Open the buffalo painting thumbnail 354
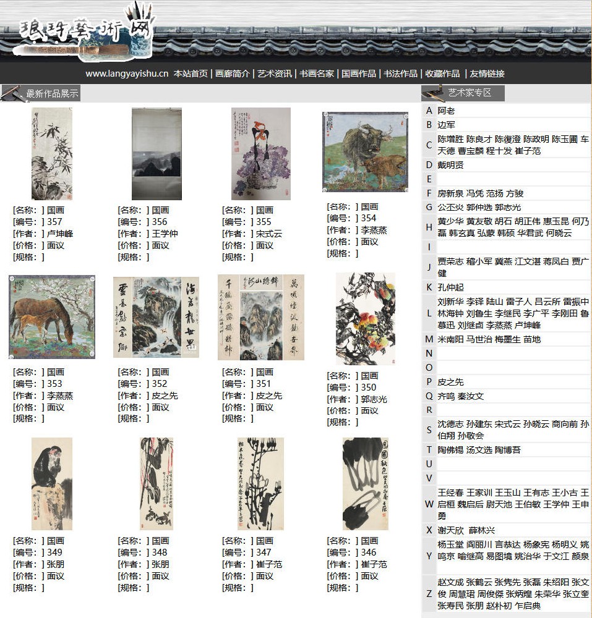 [x=365, y=152]
